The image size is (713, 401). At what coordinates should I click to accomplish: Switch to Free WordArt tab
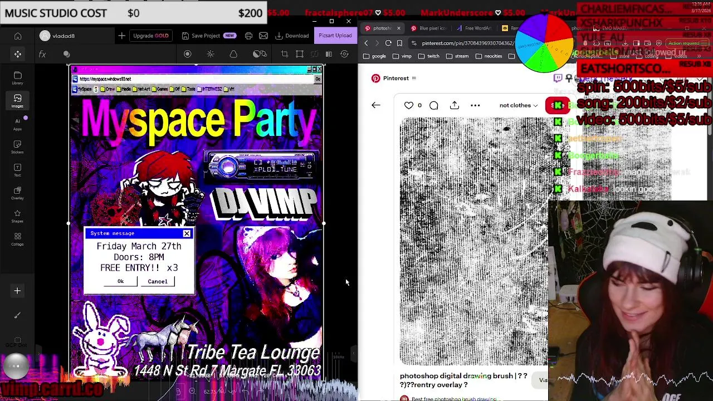click(475, 28)
